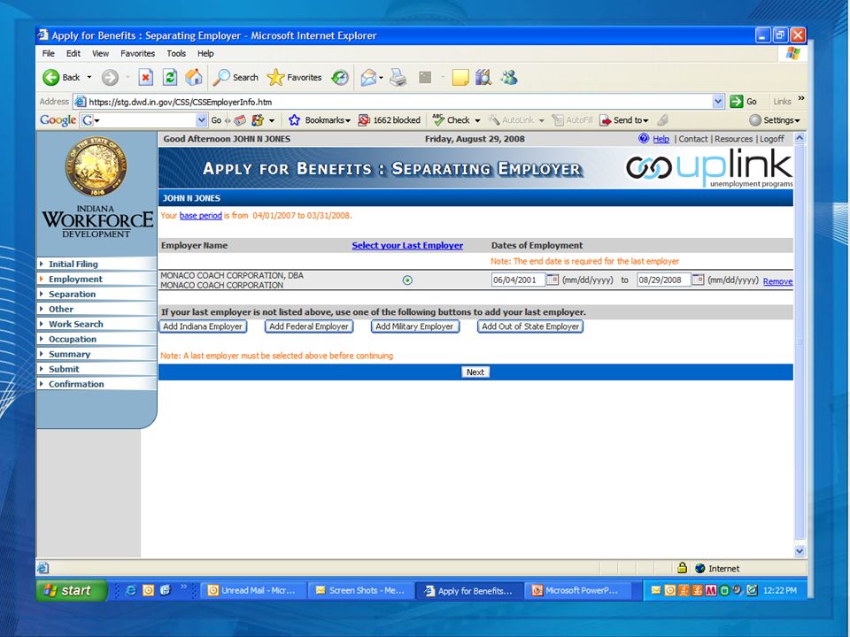Click the Refresh page icon
The width and height of the screenshot is (850, 637).
(x=170, y=78)
